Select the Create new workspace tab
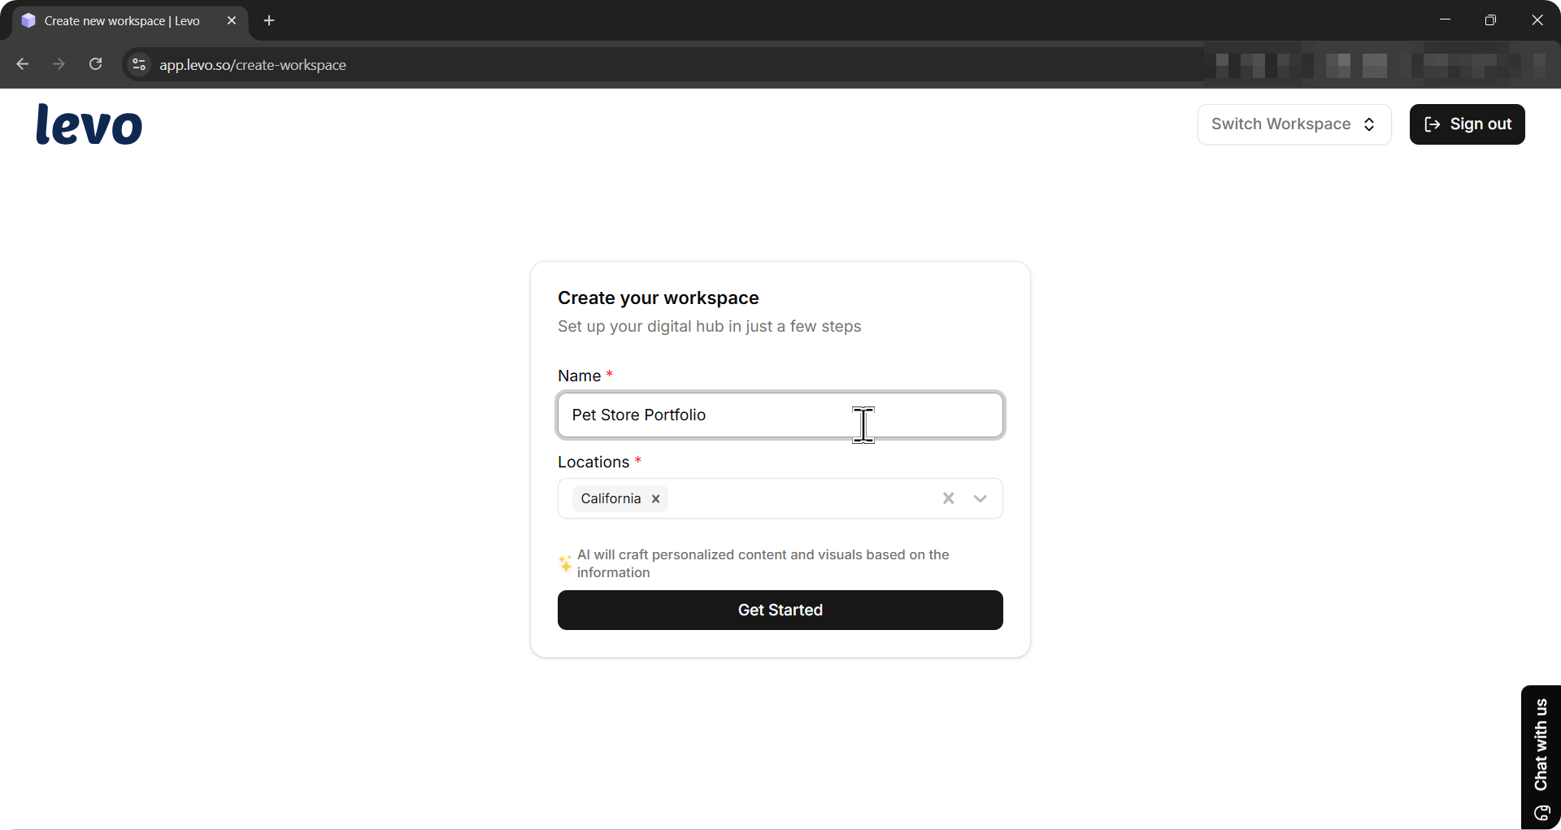The image size is (1561, 830). pyautogui.click(x=122, y=20)
